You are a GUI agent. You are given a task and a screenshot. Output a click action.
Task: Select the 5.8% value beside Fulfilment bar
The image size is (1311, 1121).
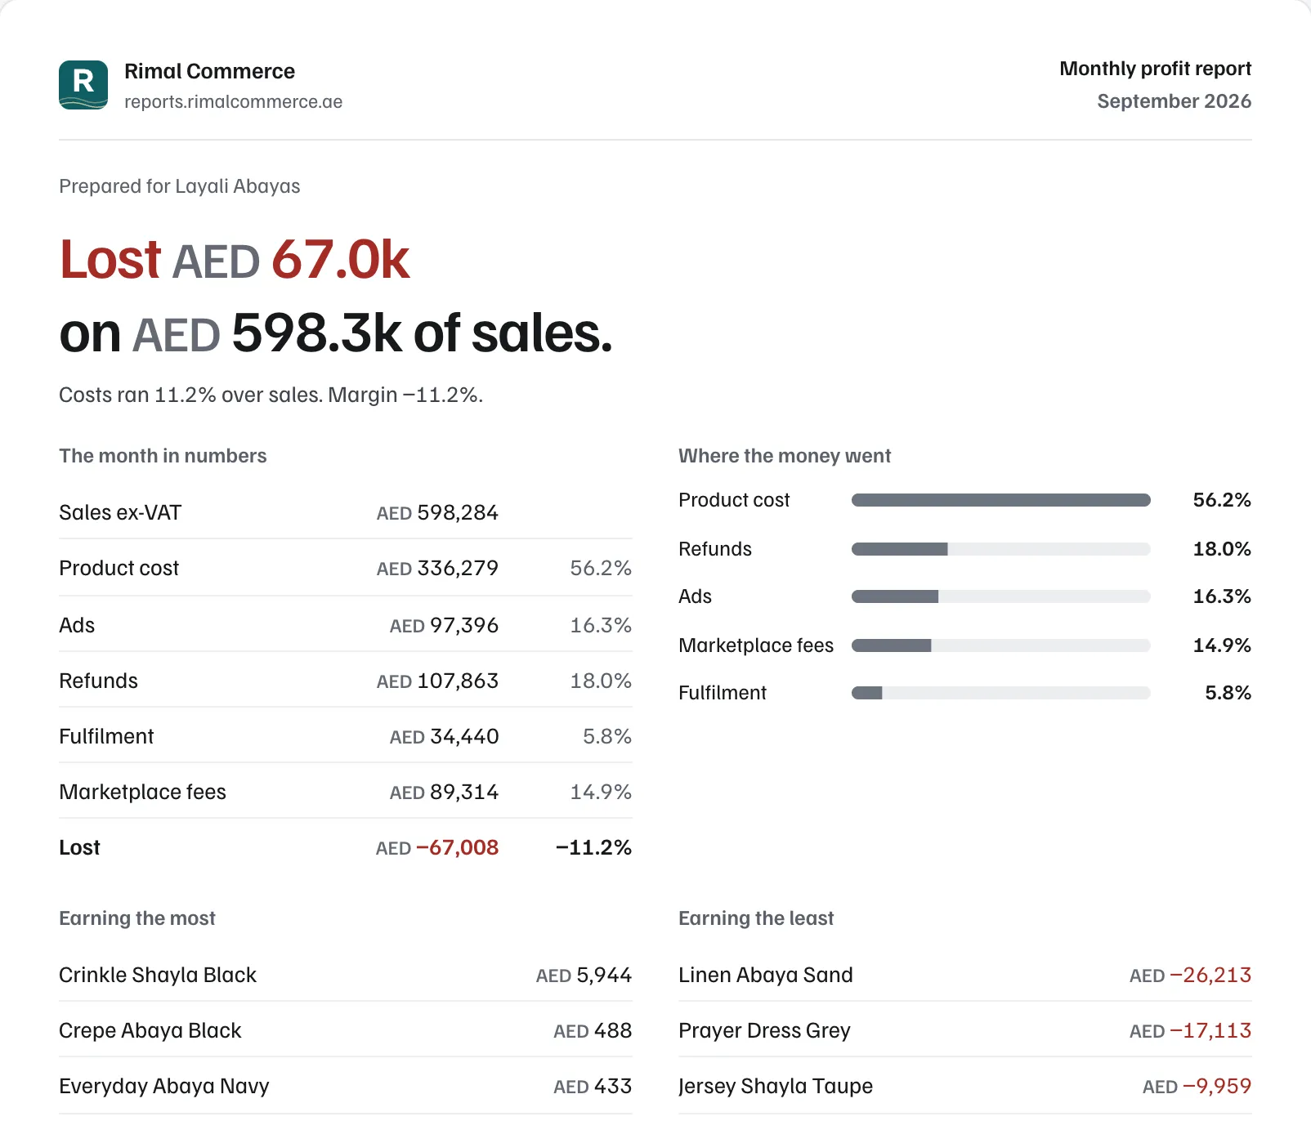1228,693
